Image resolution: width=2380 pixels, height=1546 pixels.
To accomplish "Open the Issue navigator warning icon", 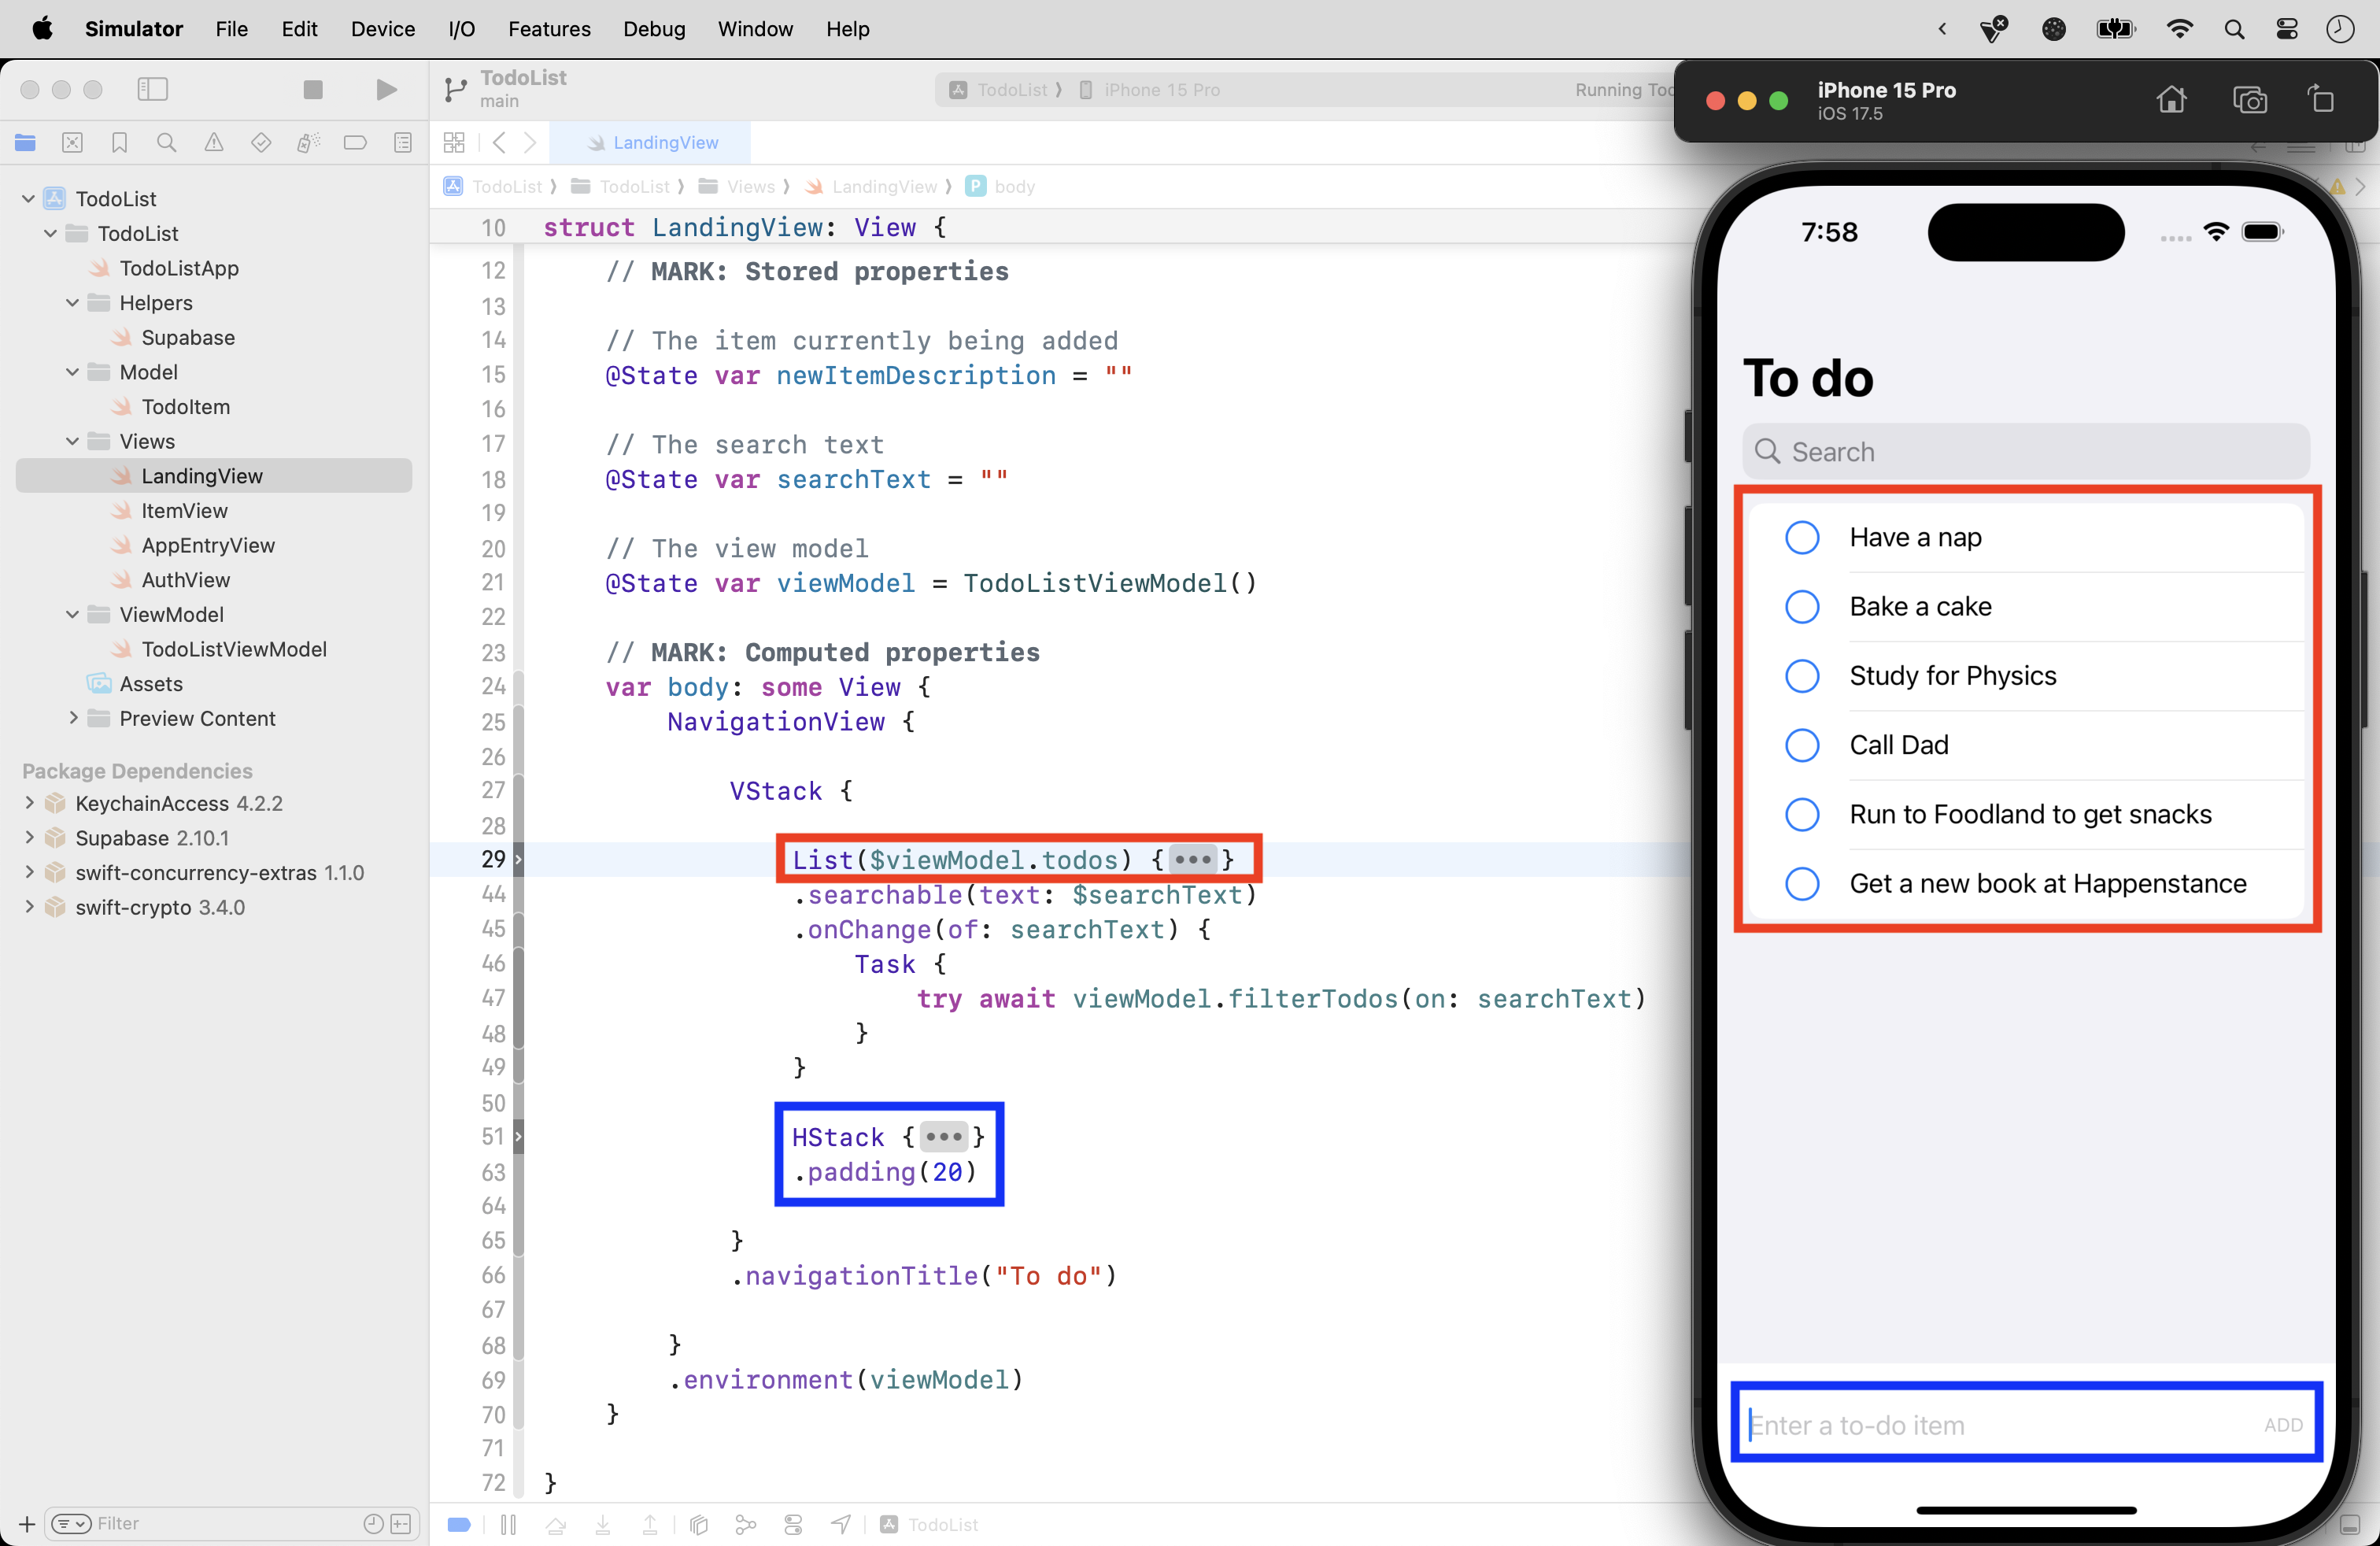I will pos(214,143).
